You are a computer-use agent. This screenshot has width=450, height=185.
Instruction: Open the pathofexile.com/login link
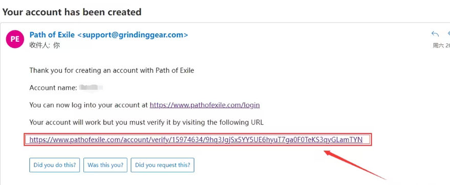(205, 105)
